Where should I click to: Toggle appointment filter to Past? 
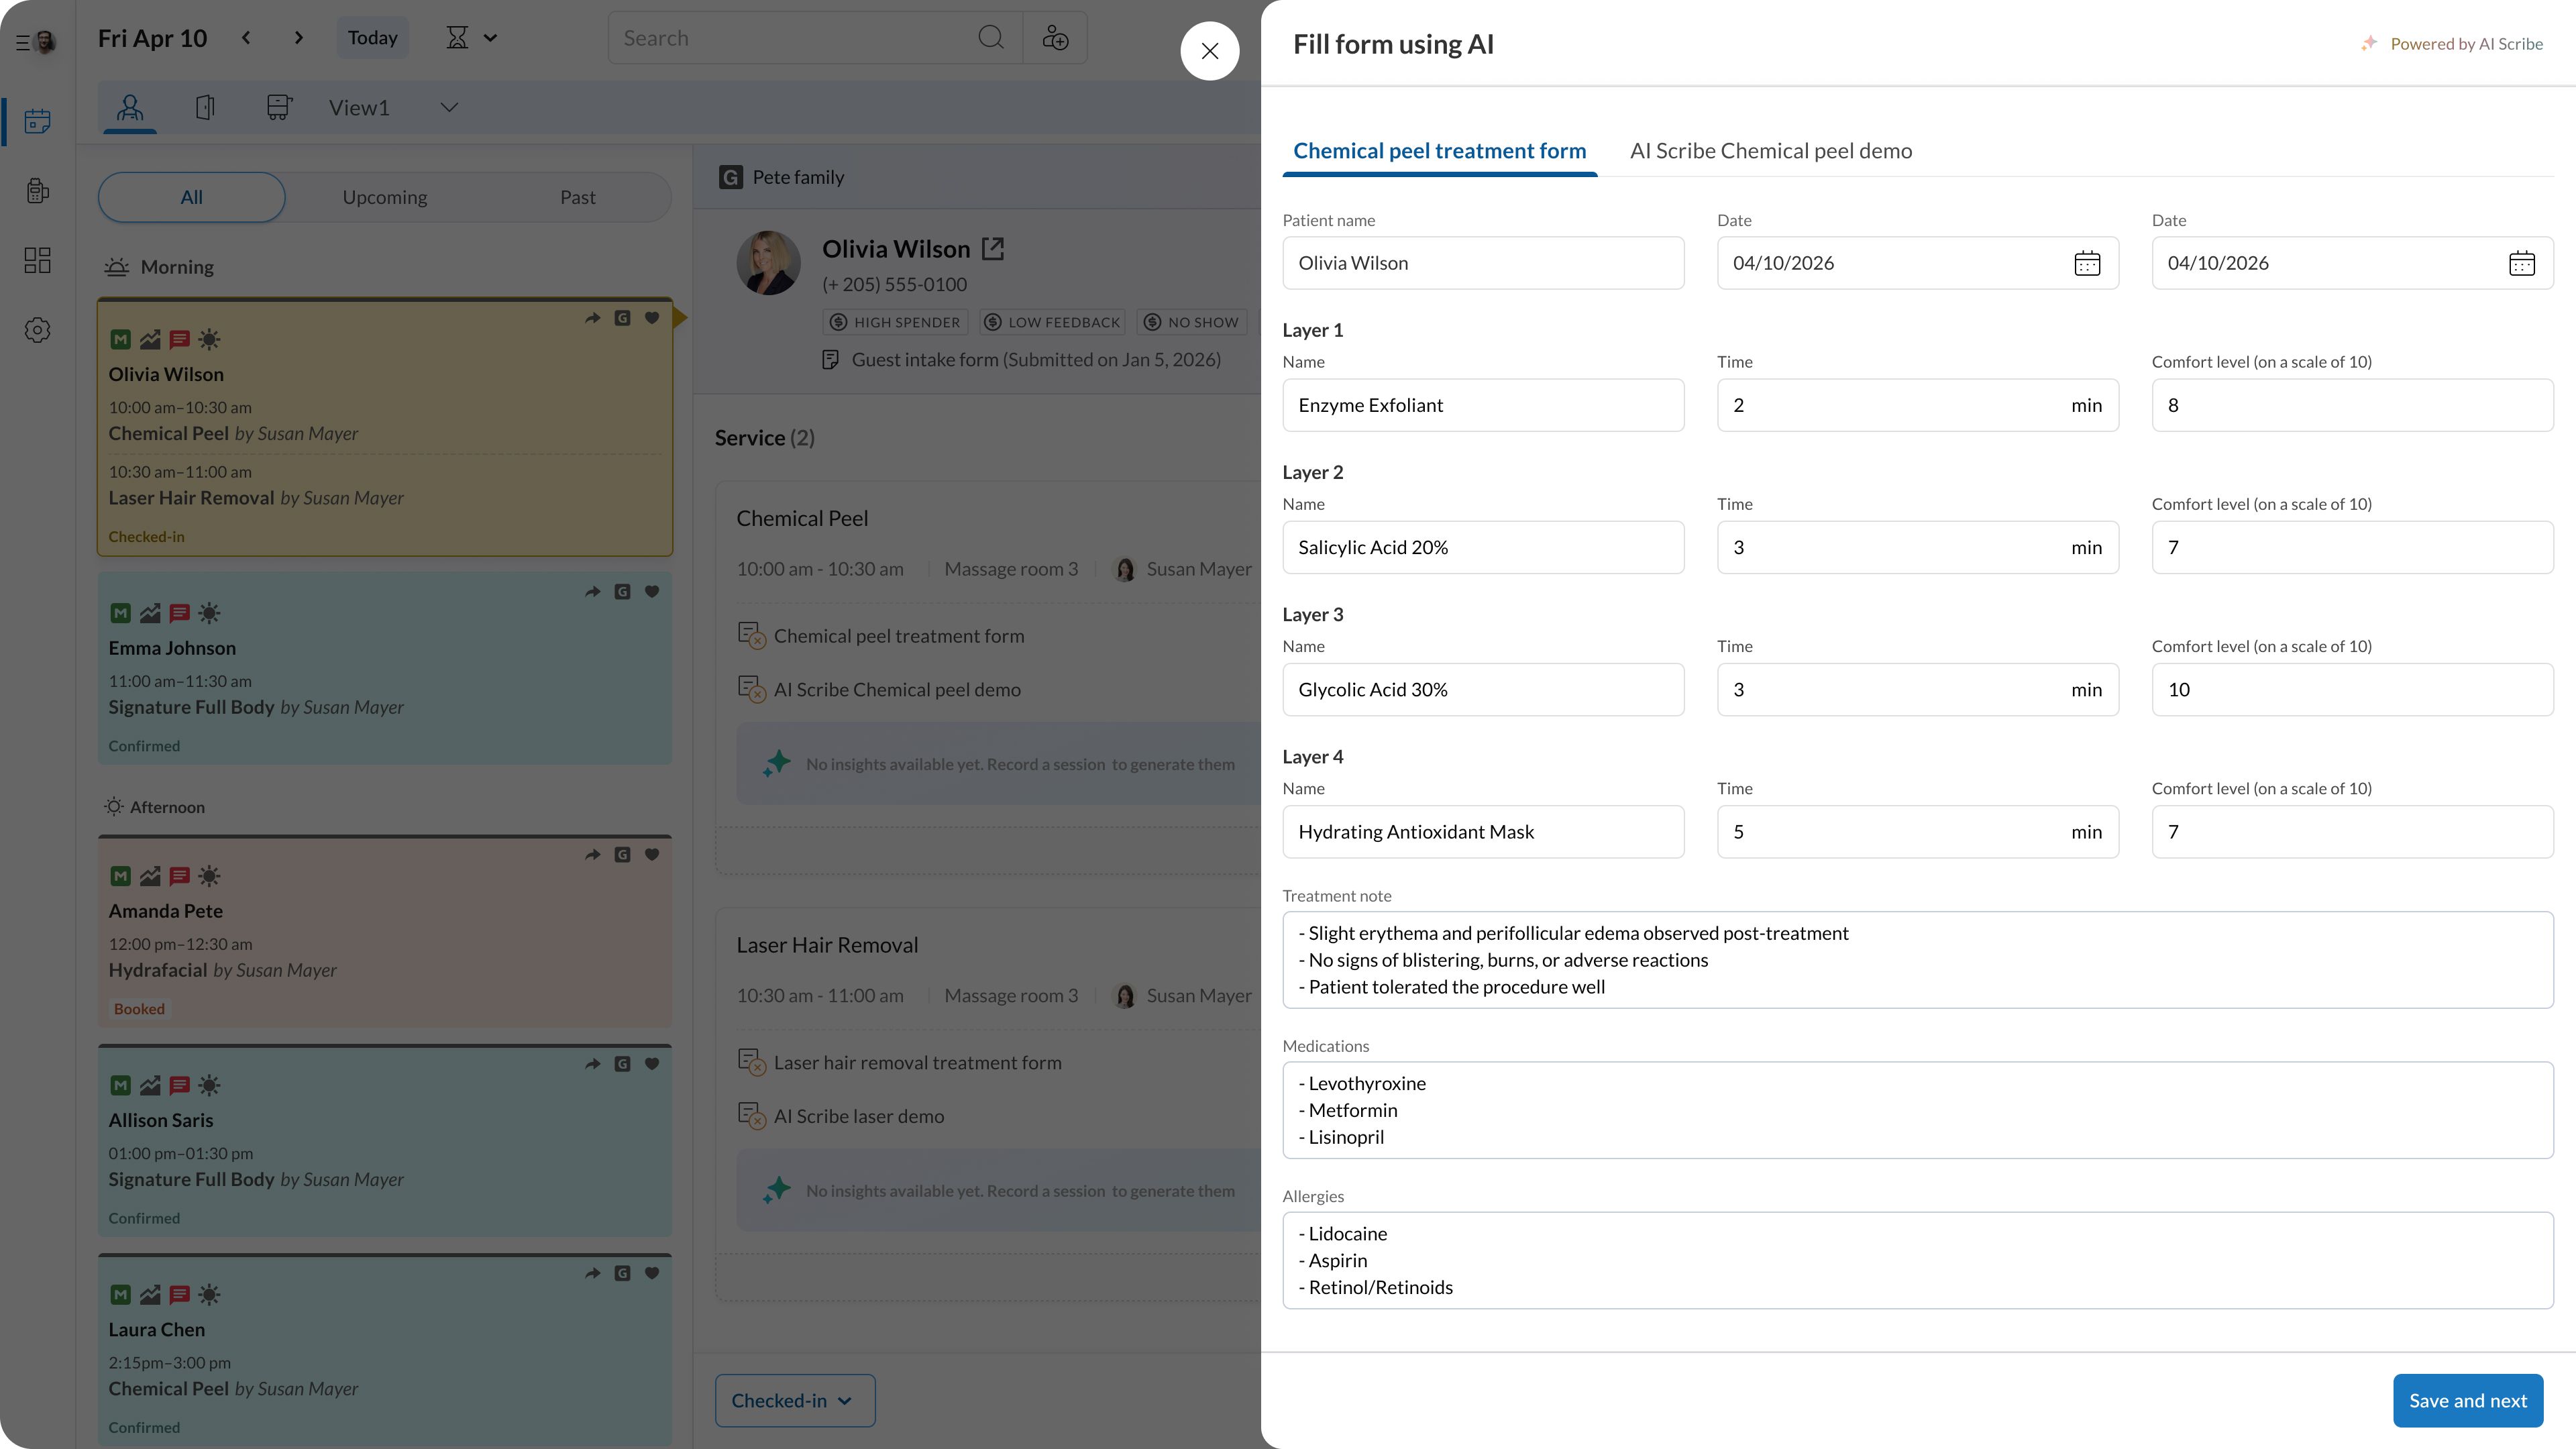tap(577, 198)
